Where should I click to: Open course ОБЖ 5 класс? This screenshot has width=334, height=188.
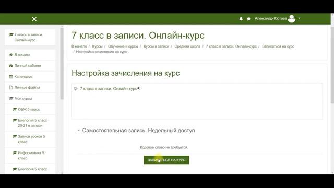(x=30, y=109)
